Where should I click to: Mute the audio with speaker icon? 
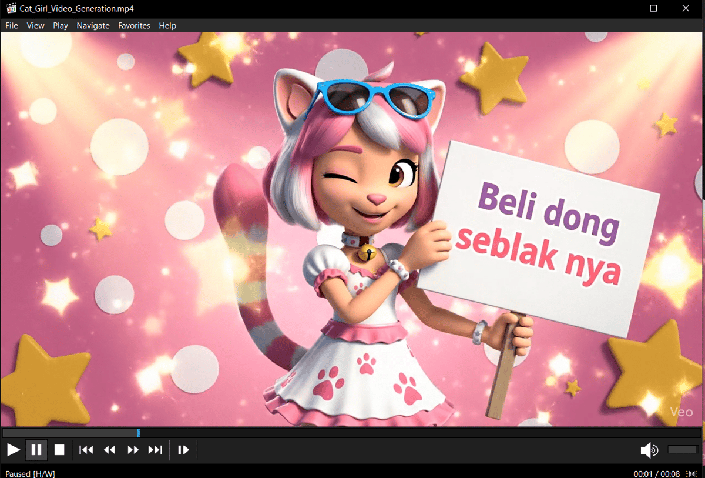tap(649, 450)
